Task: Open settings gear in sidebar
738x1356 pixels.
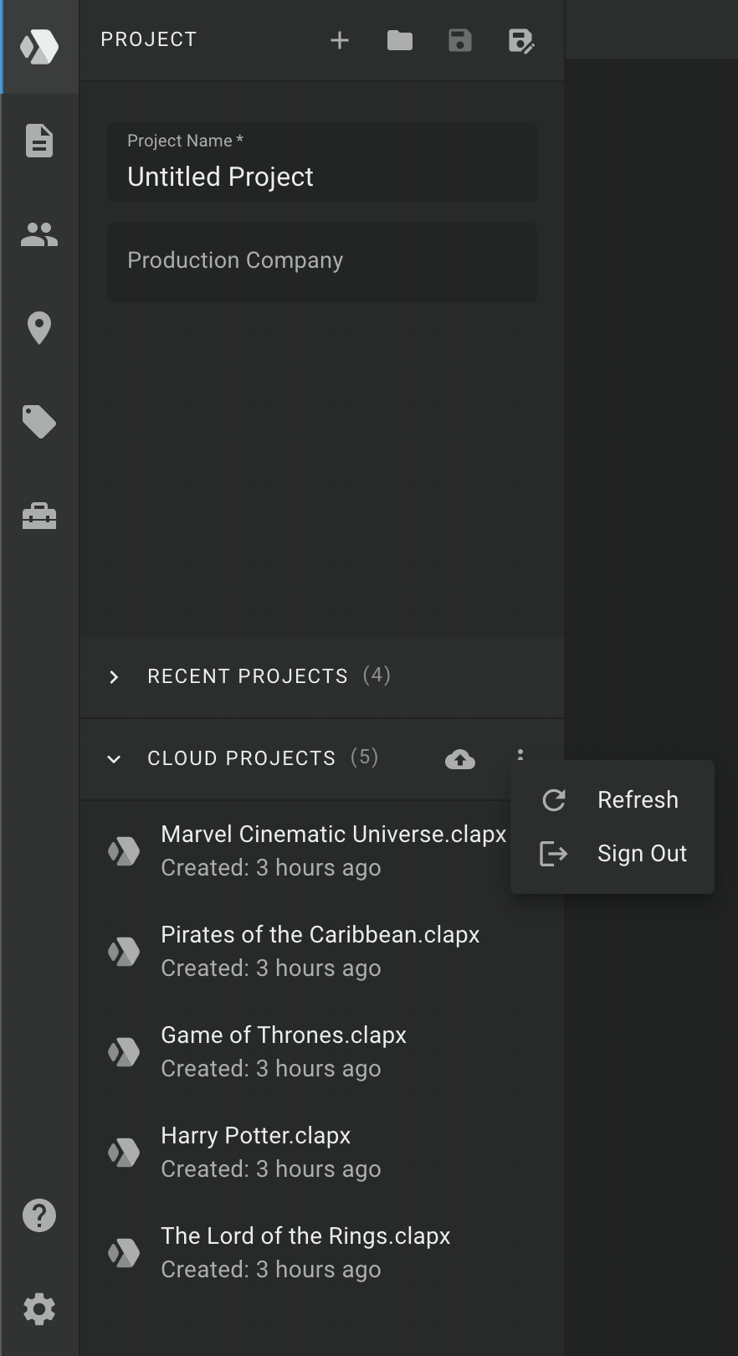Action: point(39,1309)
